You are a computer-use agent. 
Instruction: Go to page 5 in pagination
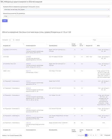pyautogui.click(x=96, y=135)
